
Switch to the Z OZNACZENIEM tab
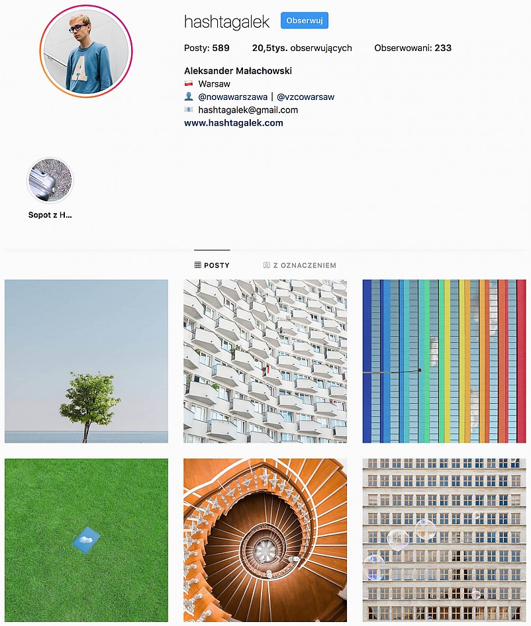coord(300,265)
